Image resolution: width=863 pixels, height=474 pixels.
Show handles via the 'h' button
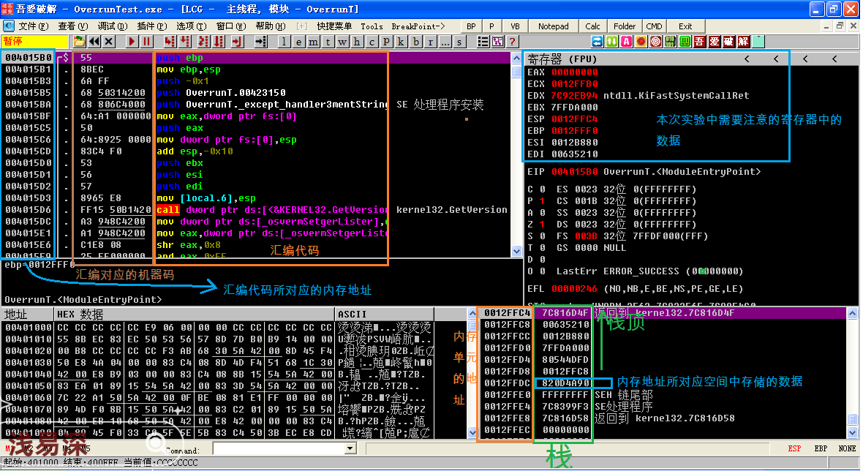(357, 41)
